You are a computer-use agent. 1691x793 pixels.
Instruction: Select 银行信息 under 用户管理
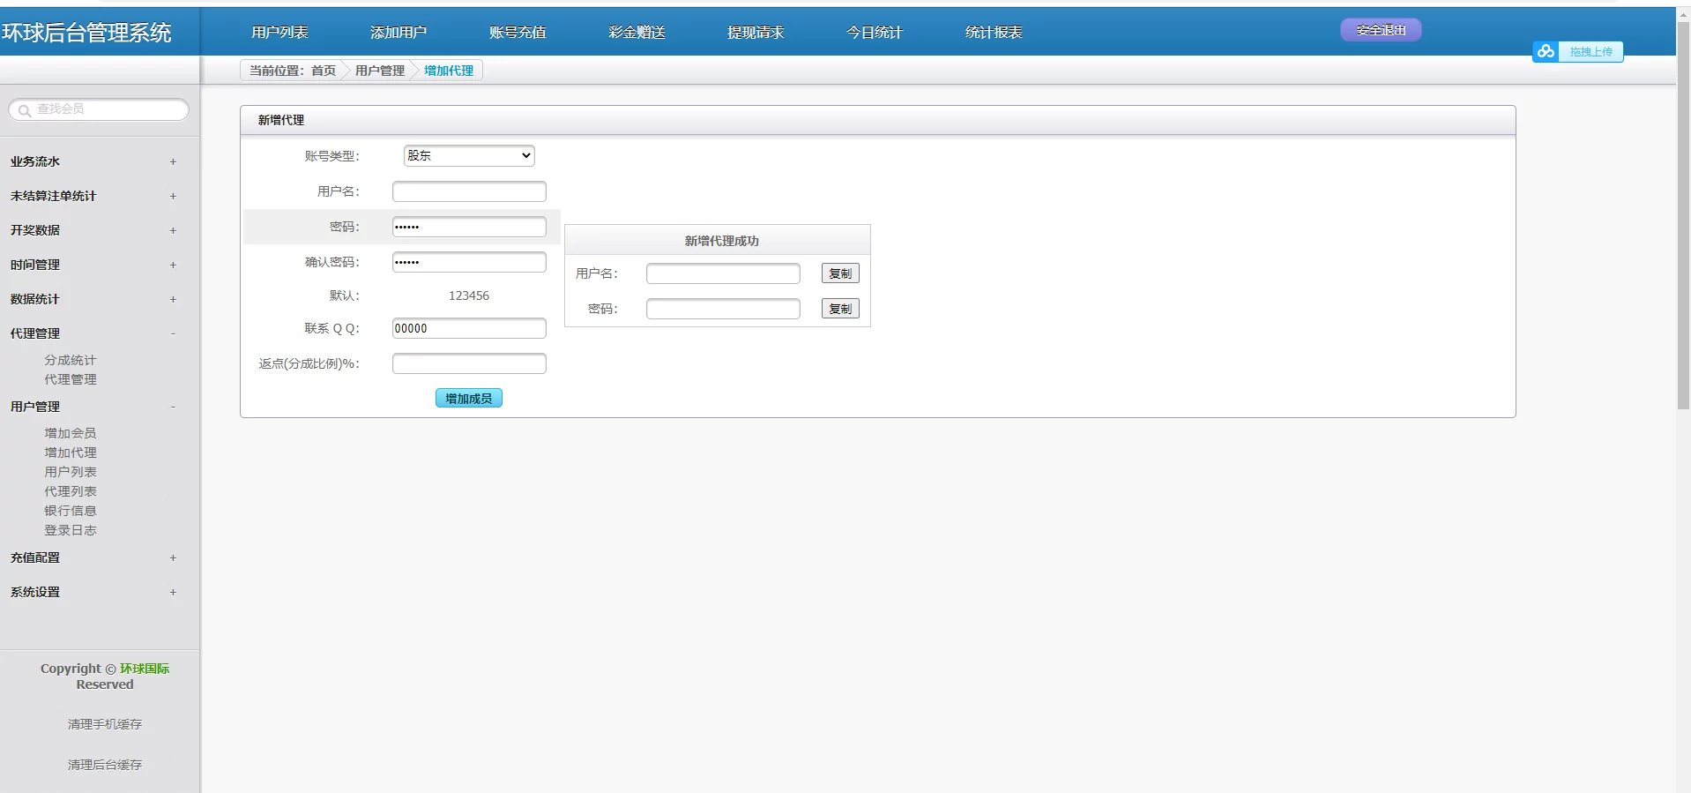71,511
